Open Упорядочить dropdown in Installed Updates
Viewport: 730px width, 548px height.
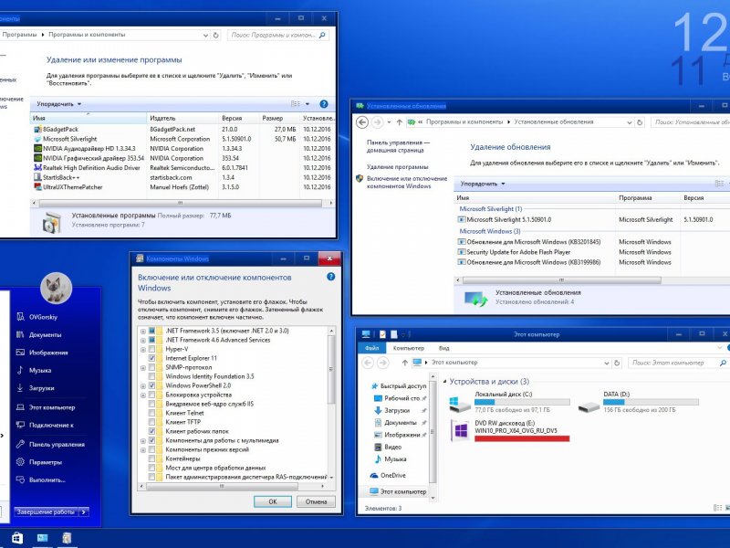tap(483, 184)
